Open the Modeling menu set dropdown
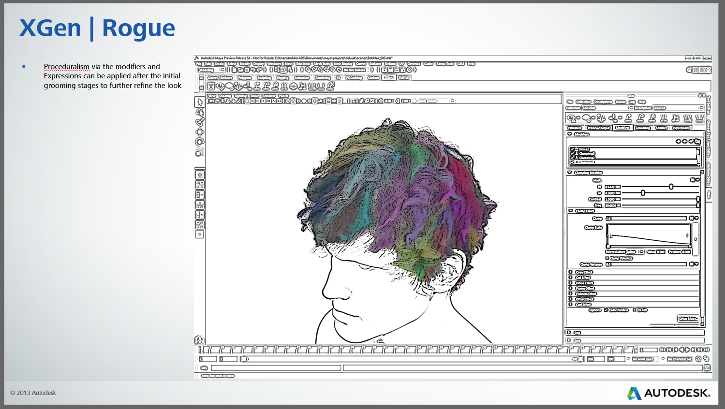This screenshot has width=725, height=409. (x=212, y=70)
